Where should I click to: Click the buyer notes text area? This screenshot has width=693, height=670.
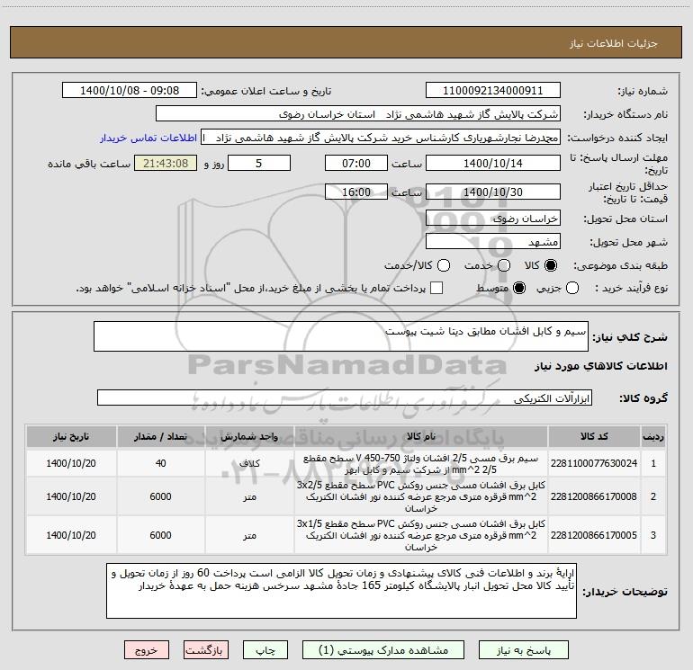click(x=341, y=591)
